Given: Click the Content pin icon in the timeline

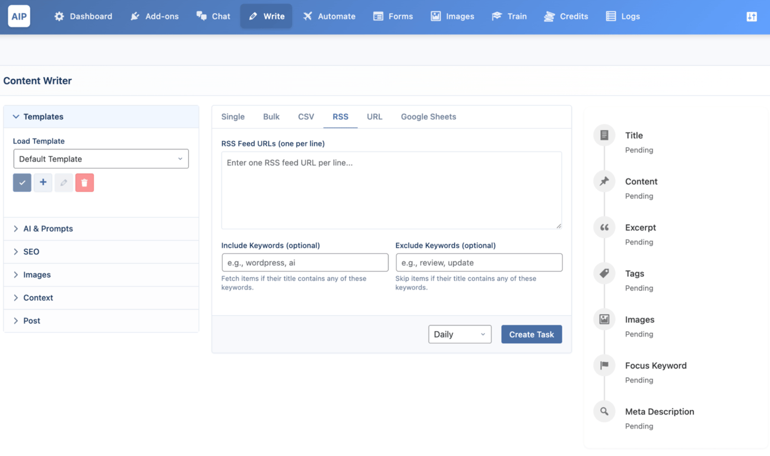Looking at the screenshot, I should point(604,180).
